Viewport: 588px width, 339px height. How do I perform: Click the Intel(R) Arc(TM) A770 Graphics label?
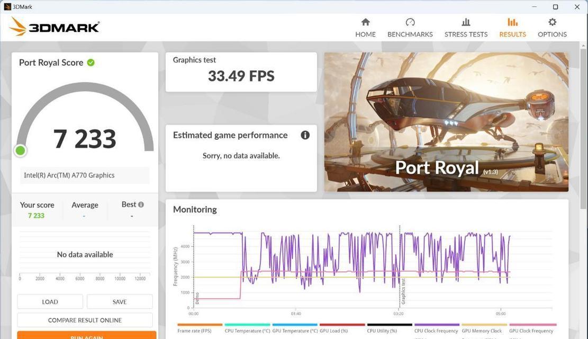(69, 175)
